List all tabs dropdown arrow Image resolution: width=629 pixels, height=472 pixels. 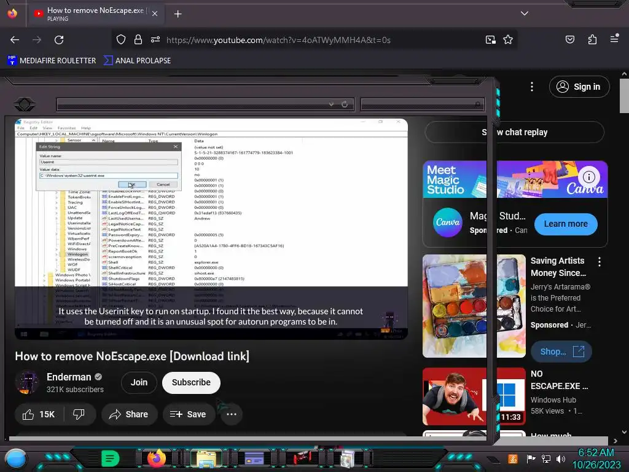pyautogui.click(x=525, y=14)
